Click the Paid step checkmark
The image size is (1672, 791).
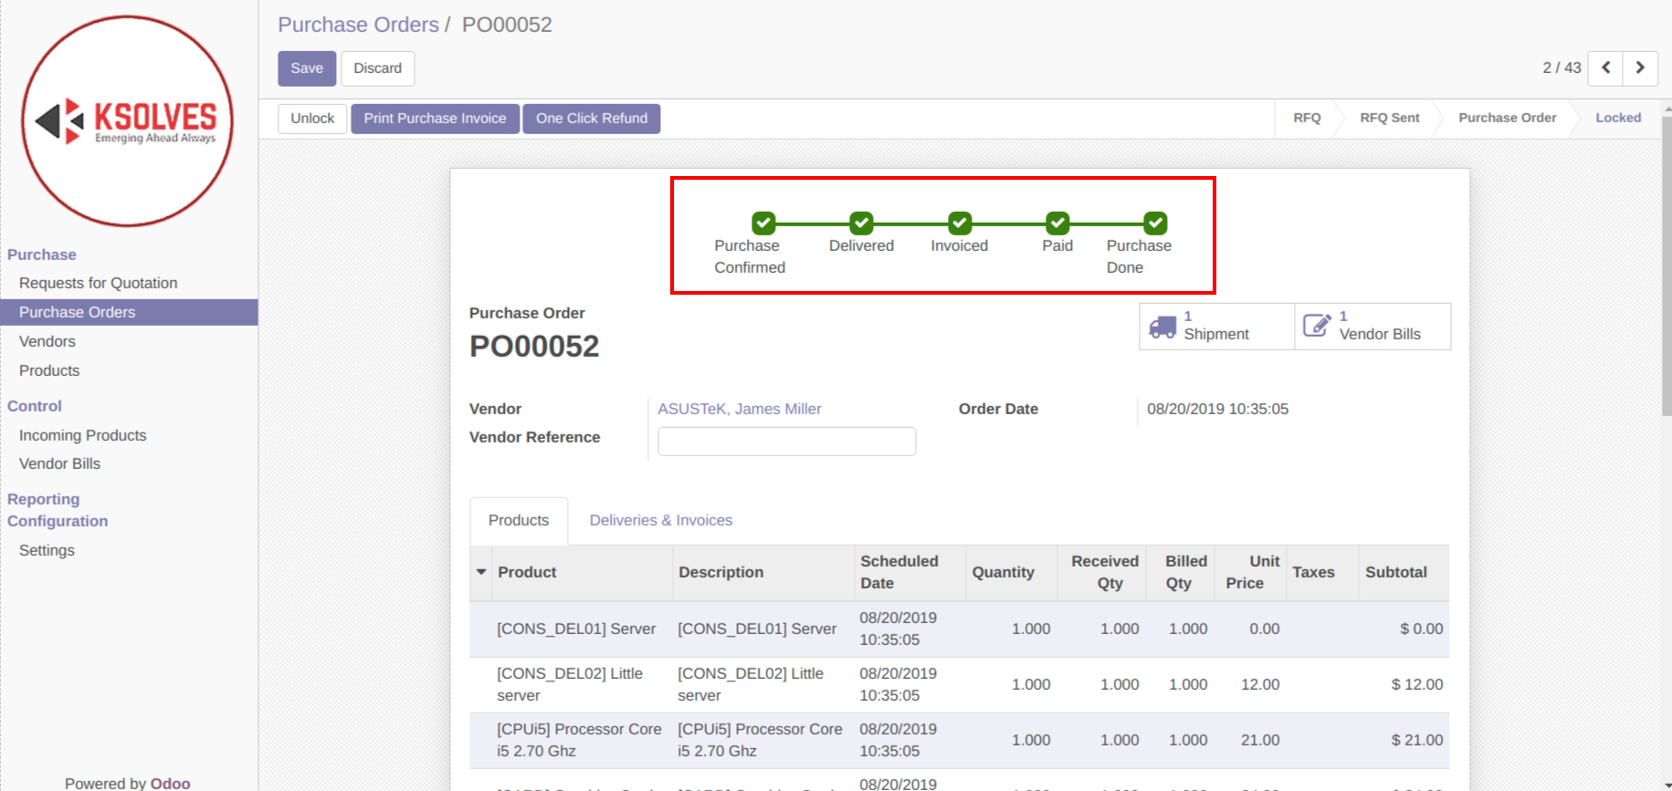[x=1057, y=224]
